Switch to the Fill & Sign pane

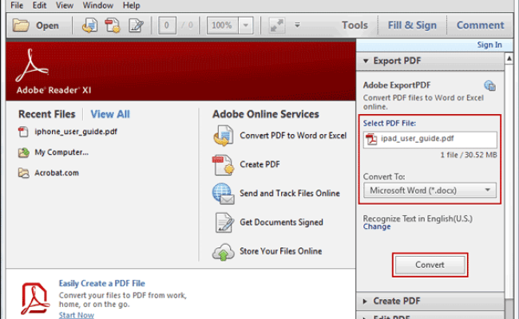[x=412, y=26]
